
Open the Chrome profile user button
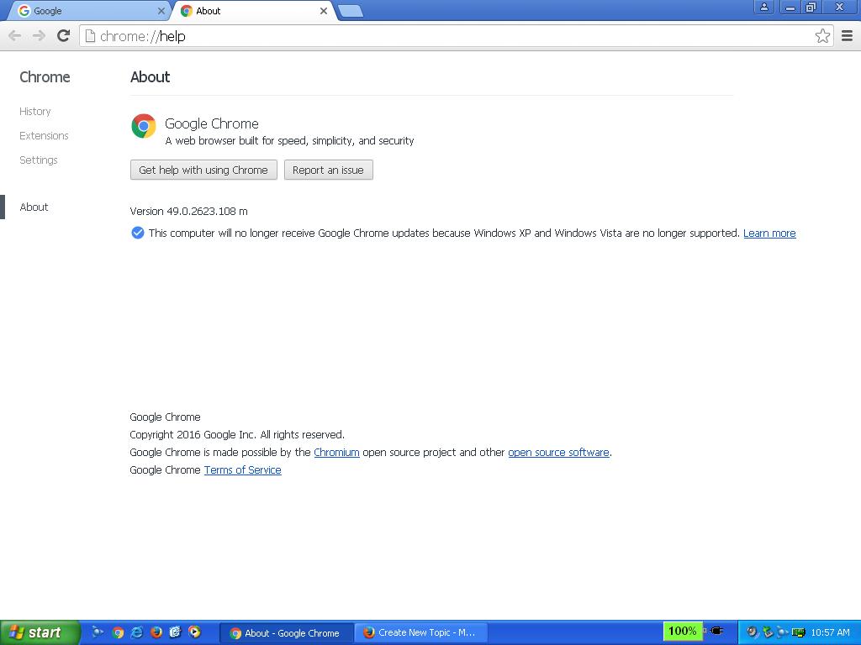click(x=763, y=7)
